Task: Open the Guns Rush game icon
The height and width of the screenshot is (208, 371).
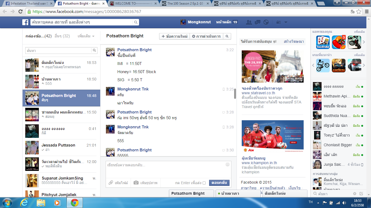Action: coord(338,66)
